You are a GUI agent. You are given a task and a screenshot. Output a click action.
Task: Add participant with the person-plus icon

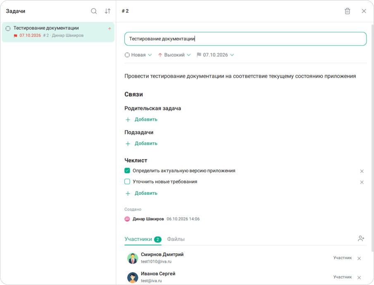pyautogui.click(x=361, y=238)
